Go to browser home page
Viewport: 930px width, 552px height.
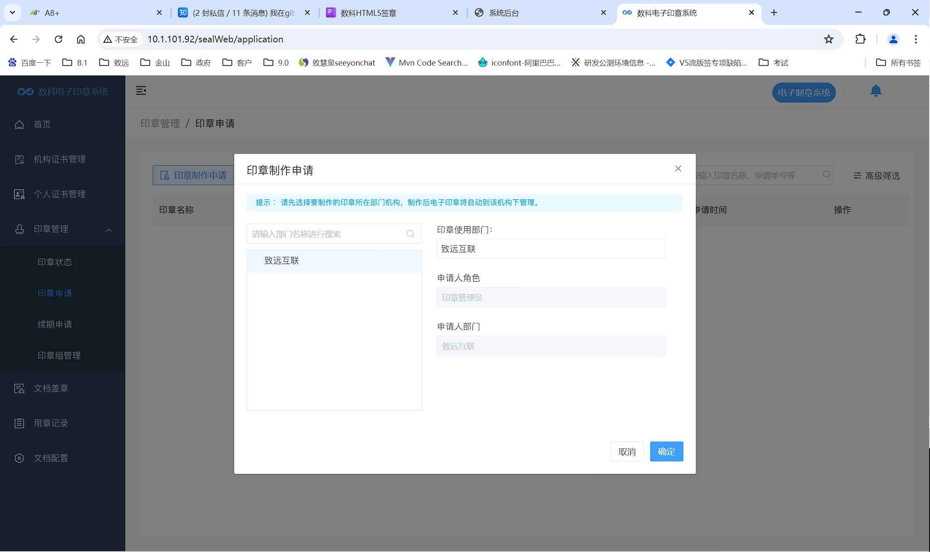81,39
